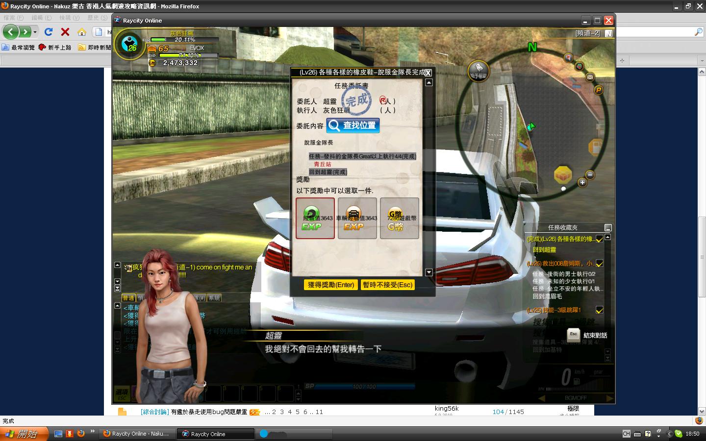Open the Windows 開始 Start button
The width and height of the screenshot is (706, 441).
[x=24, y=434]
